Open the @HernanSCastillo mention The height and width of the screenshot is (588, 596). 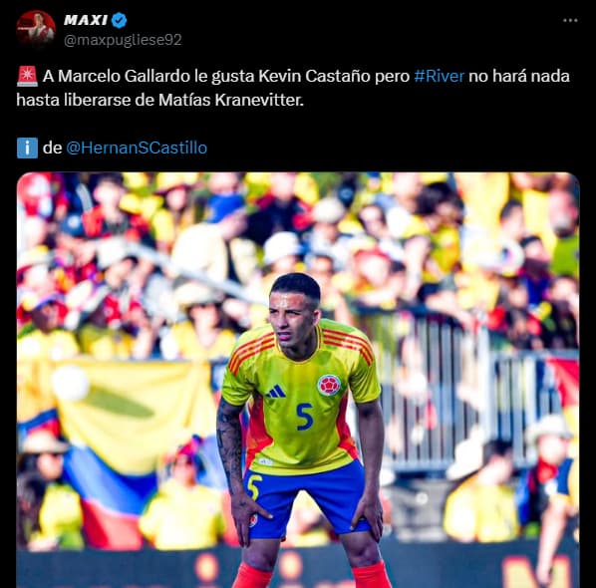tap(137, 147)
